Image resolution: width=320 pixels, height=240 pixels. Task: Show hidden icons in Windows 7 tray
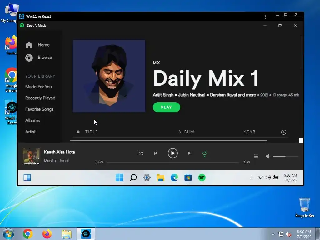[273, 234]
